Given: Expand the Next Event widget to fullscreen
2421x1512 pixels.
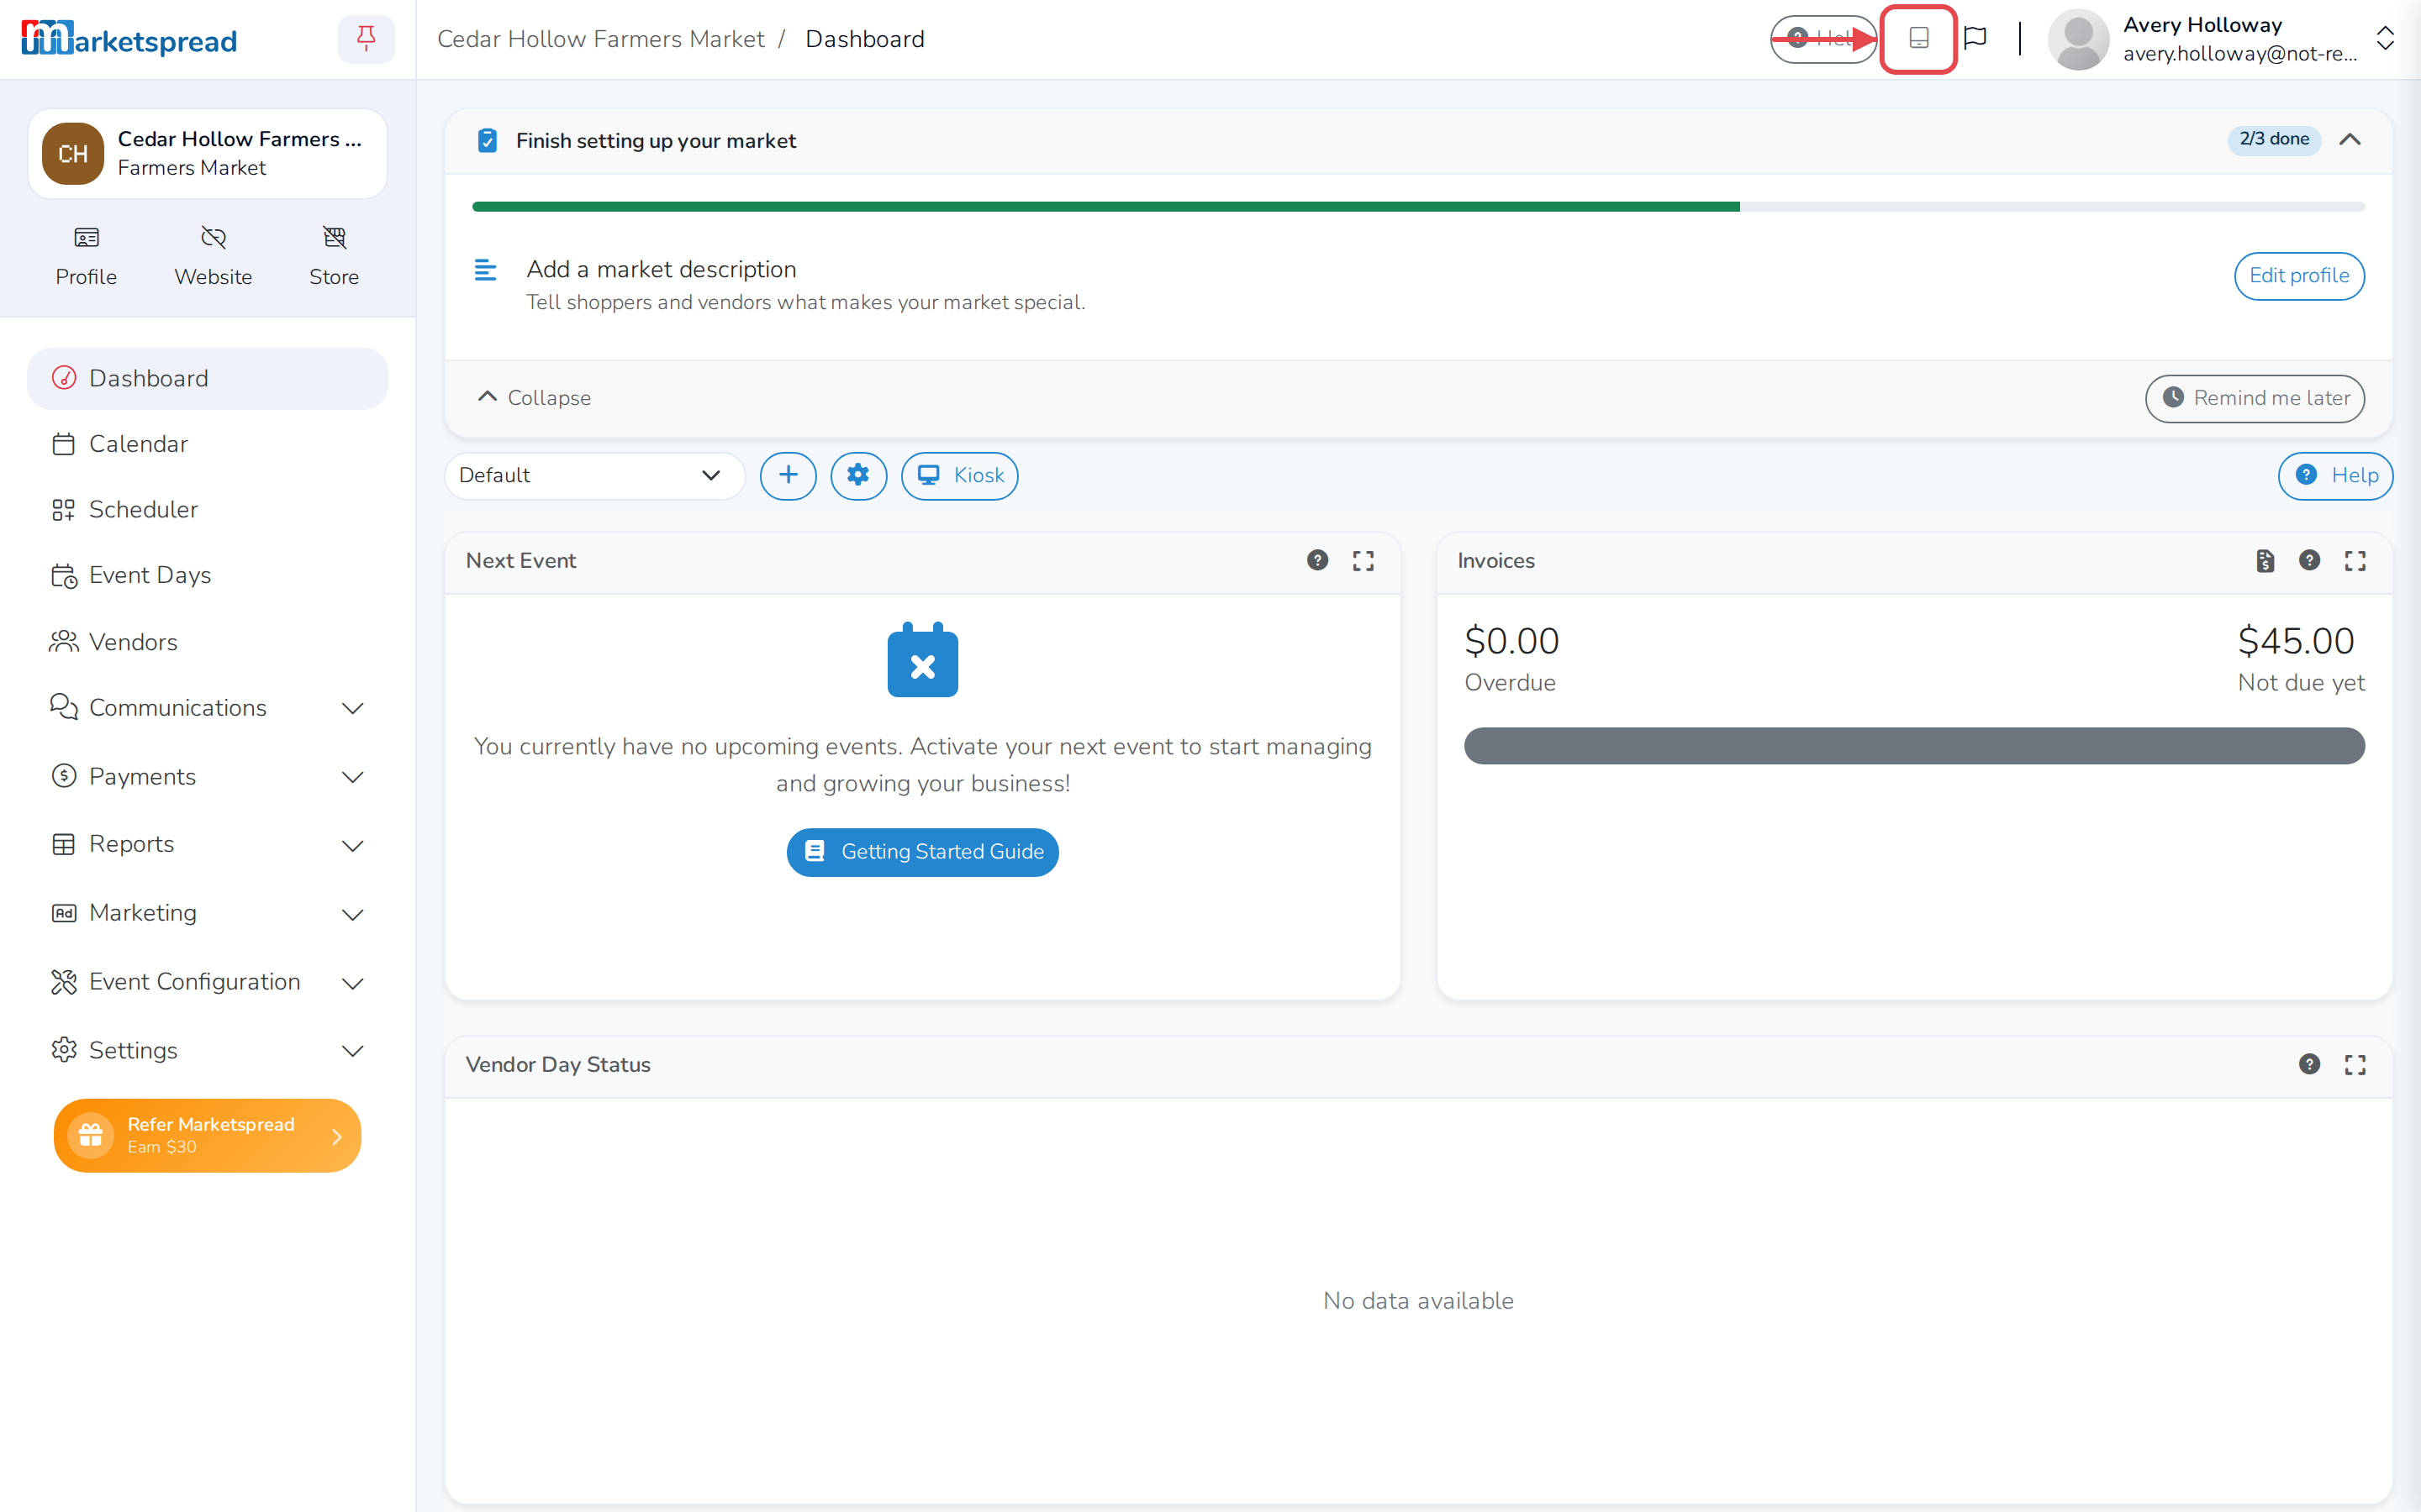Looking at the screenshot, I should tap(1363, 561).
